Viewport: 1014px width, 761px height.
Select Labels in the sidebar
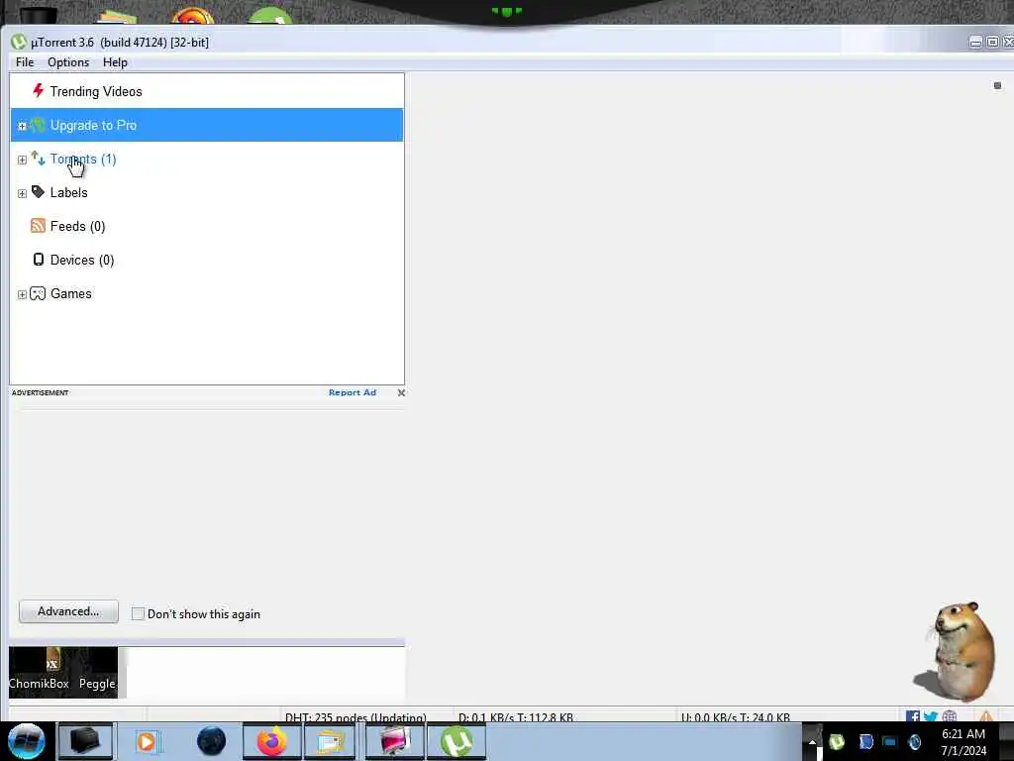click(207, 192)
